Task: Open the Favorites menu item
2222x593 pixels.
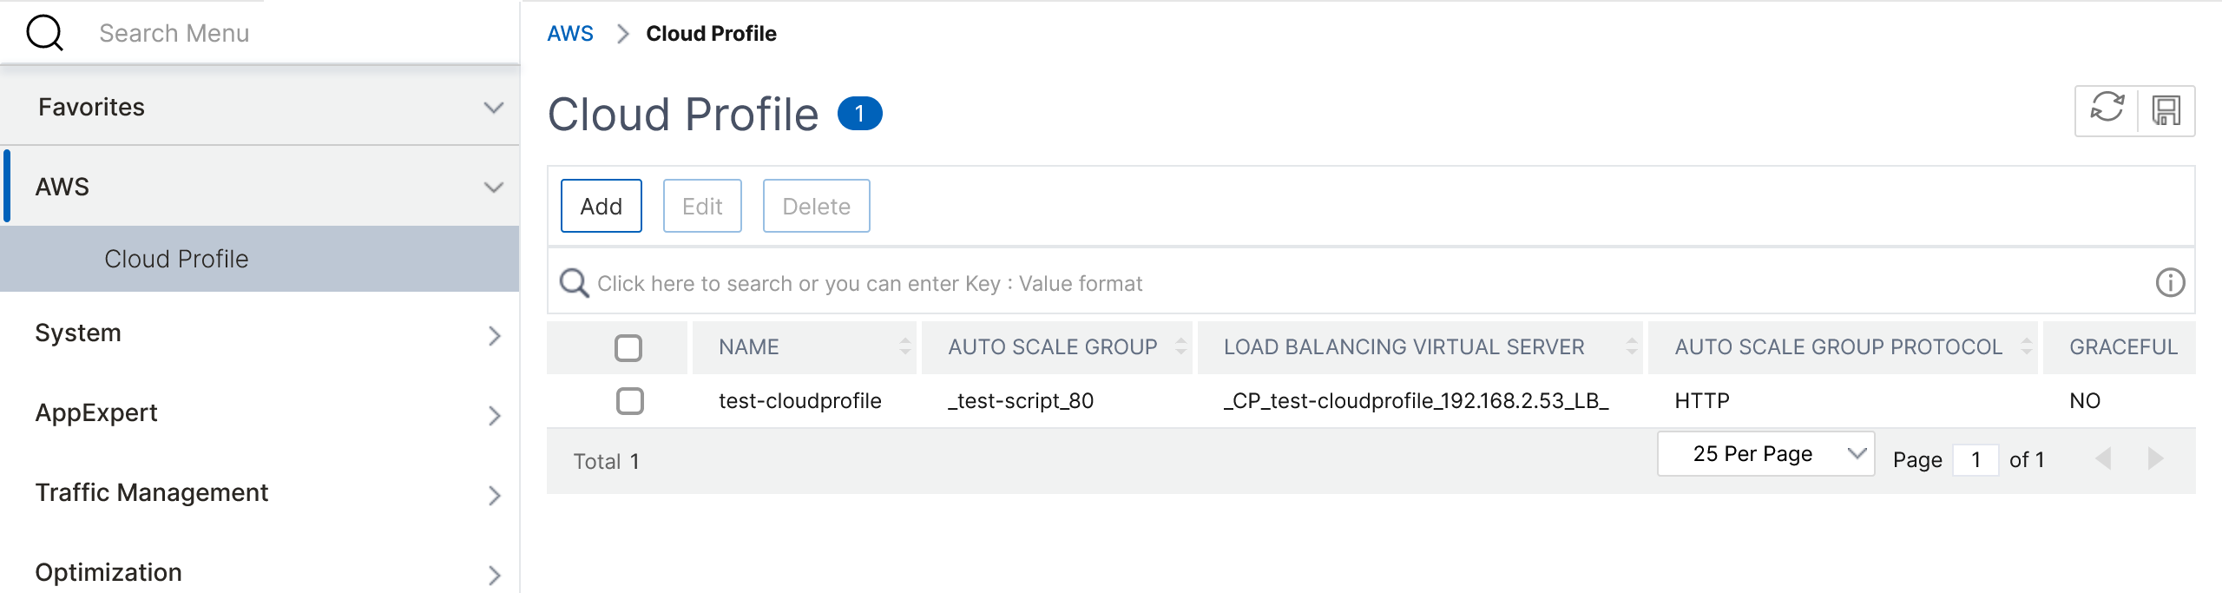Action: click(x=260, y=107)
